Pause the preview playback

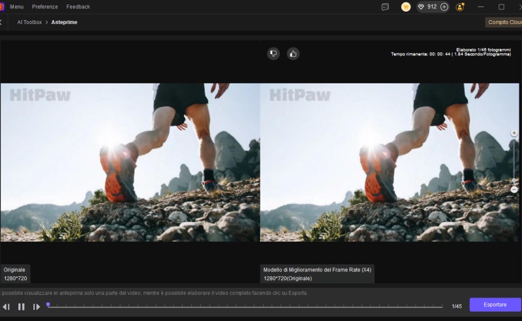[x=22, y=307]
